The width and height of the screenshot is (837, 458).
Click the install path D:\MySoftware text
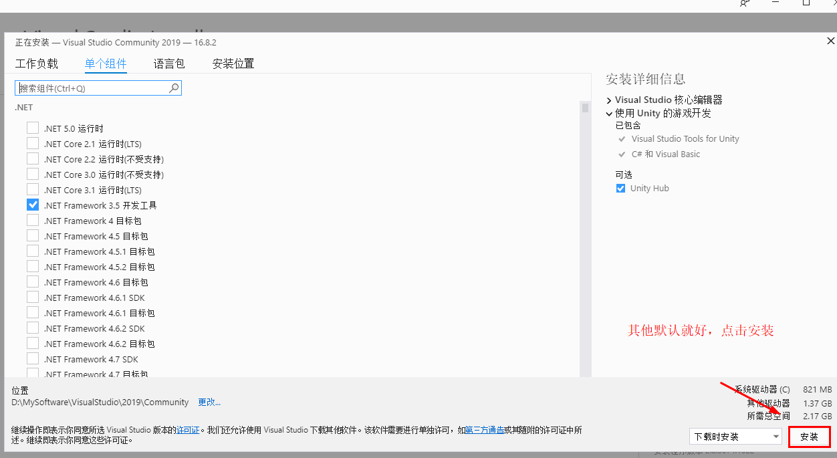click(x=100, y=403)
